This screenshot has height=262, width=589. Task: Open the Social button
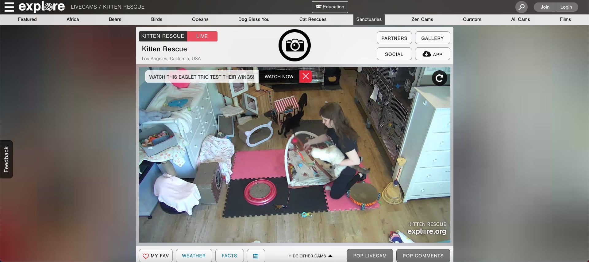coord(394,54)
